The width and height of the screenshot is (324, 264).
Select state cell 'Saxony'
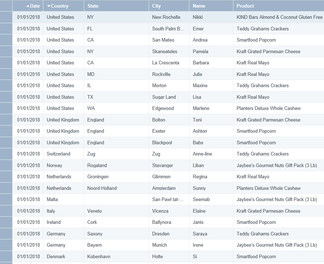click(116, 234)
